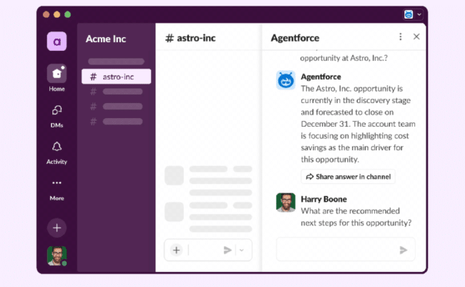Screen dimensions: 465x287
Task: Open Harry Boone's profile avatar at sidebar bottom
Action: coord(57,256)
